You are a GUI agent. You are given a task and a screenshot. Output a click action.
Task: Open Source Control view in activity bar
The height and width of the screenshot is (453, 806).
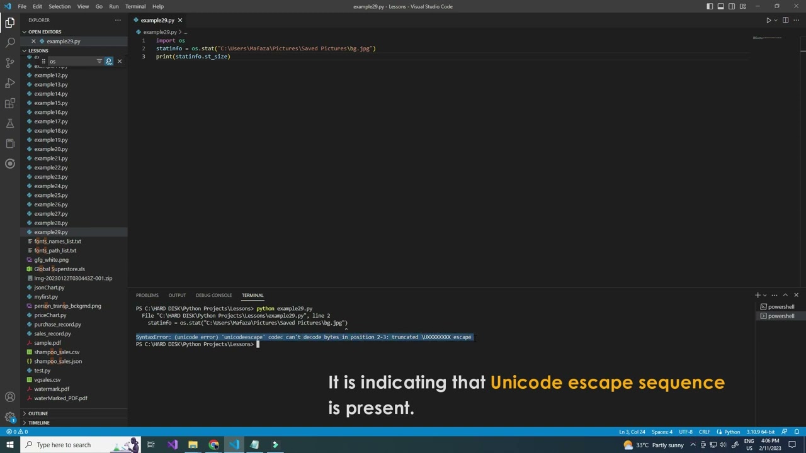pyautogui.click(x=10, y=63)
